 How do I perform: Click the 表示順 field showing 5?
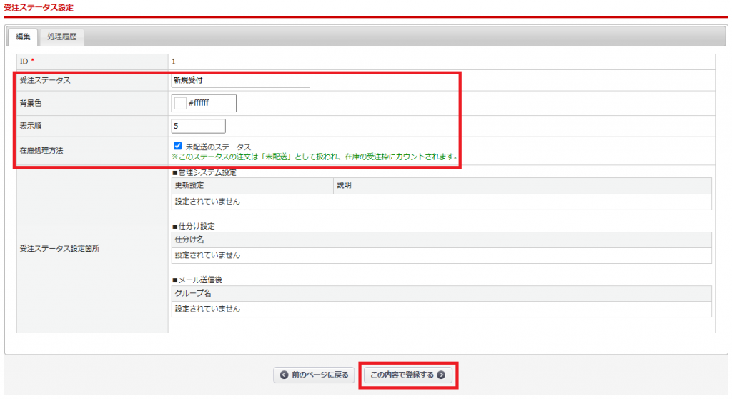click(199, 126)
